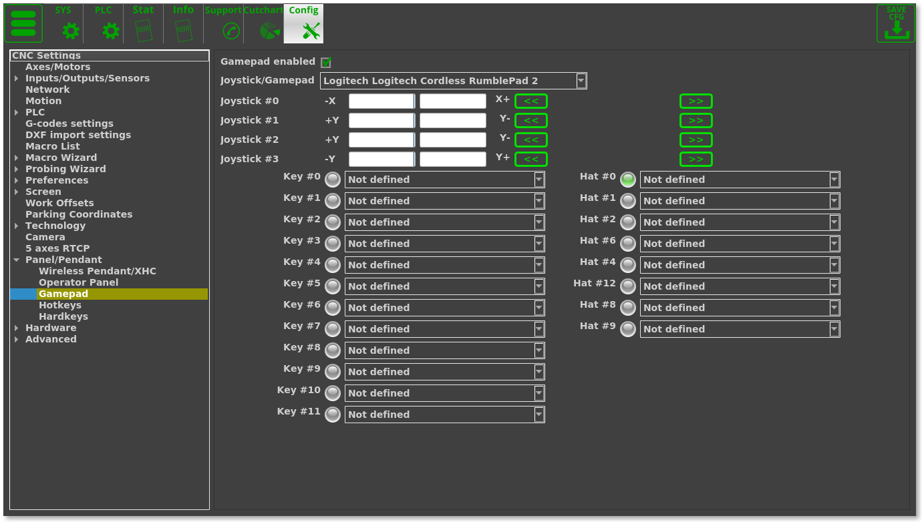Click the Hat #0 indicator light
Viewport: 922px width, 522px height.
(627, 179)
